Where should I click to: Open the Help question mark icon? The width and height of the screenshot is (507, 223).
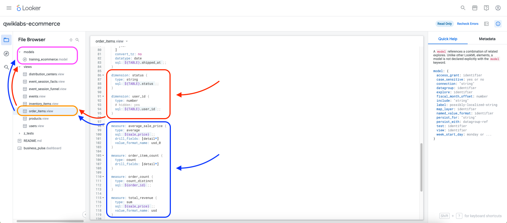point(486,8)
